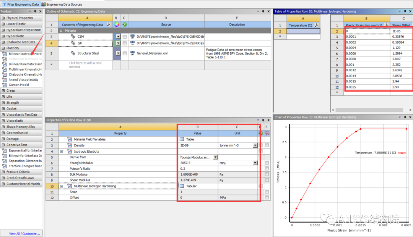Toggle the Young's Modulus parameter checkbox
The width and height of the screenshot is (413, 237).
click(x=267, y=163)
